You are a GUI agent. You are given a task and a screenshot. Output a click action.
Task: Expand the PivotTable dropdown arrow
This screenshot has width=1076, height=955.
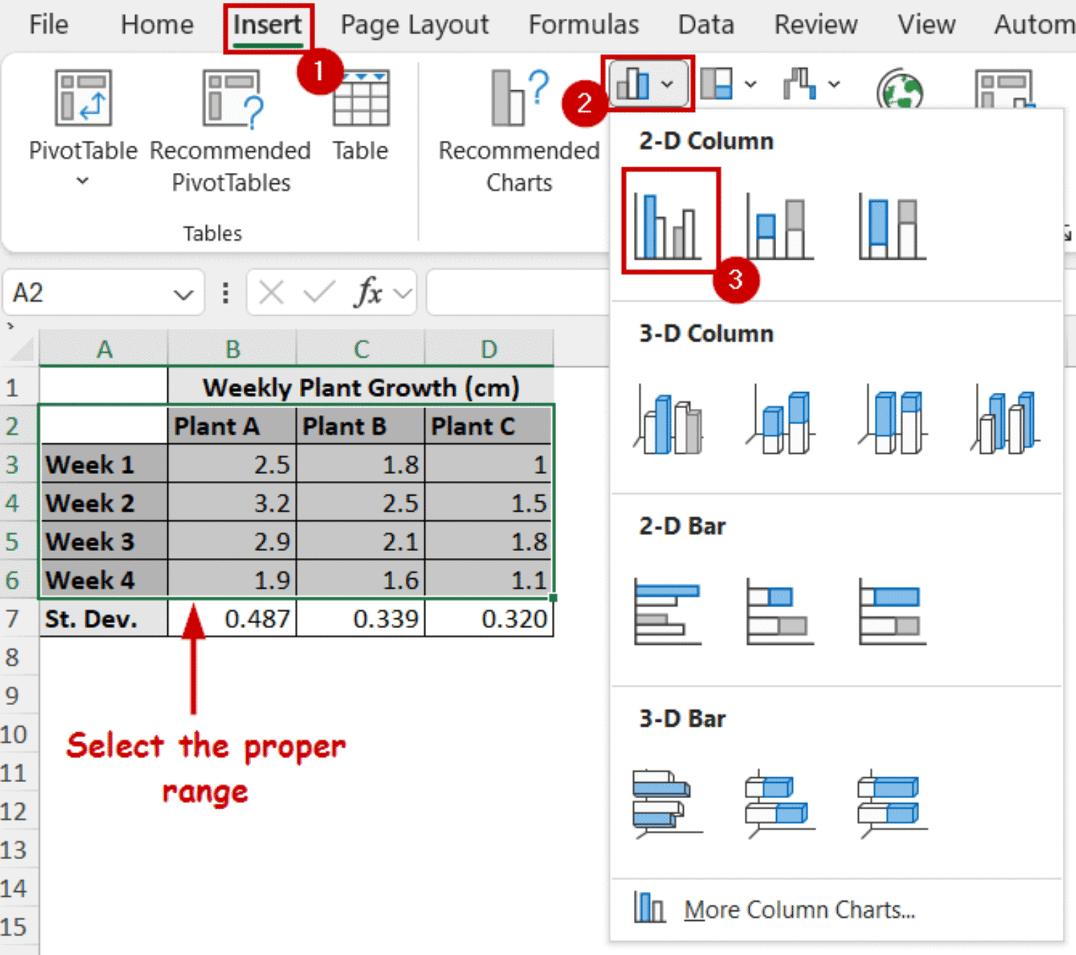point(83,181)
